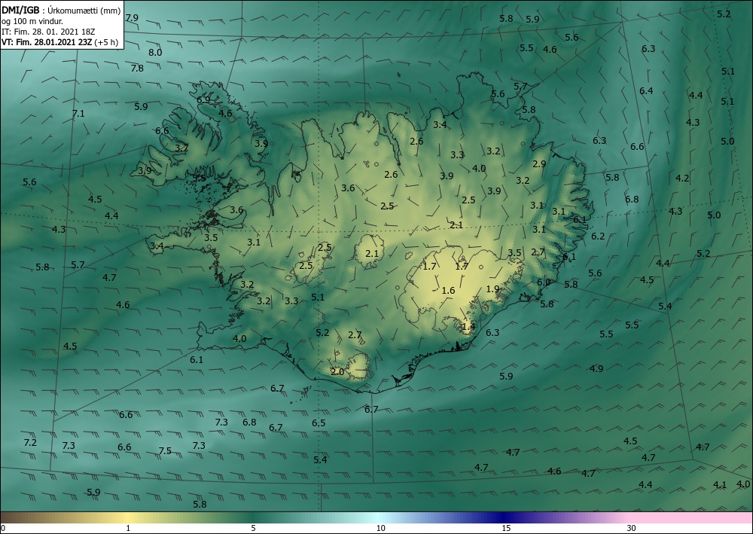Select the 1.4 value on the map
The height and width of the screenshot is (534, 753).
(468, 327)
